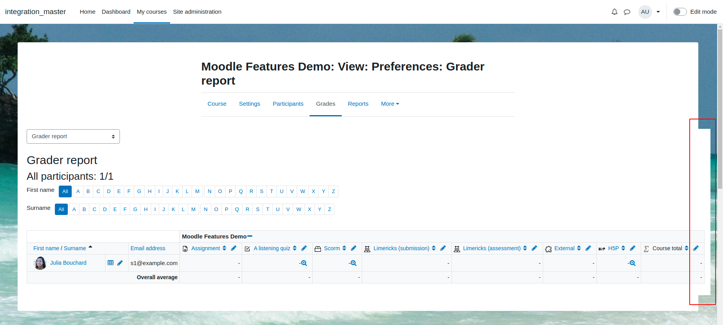Screen dimensions: 723x325
Task: Sort the External column
Action: [579, 248]
